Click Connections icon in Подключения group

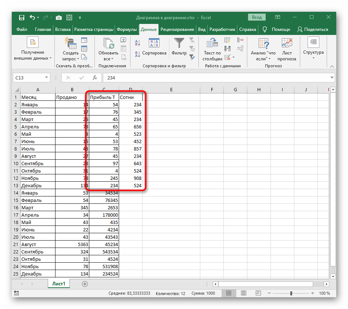123,40
